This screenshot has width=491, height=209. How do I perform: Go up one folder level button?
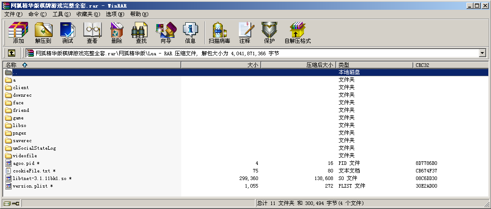click(12, 53)
